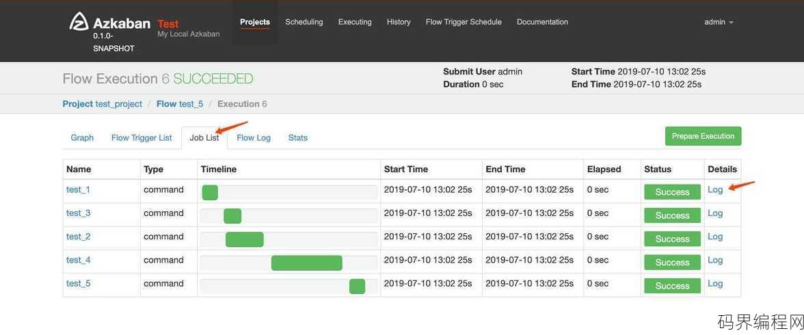Screen dimensions: 804x335
Task: Click Submit User admin text
Action: click(483, 72)
